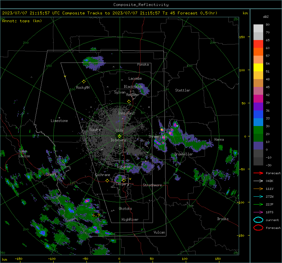Click the yellow diamond marker at Calgary
Screen dimensions: 282x263
click(124, 180)
